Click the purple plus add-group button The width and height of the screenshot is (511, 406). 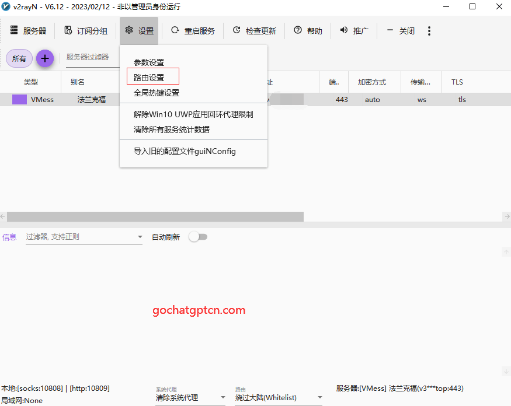(x=45, y=58)
